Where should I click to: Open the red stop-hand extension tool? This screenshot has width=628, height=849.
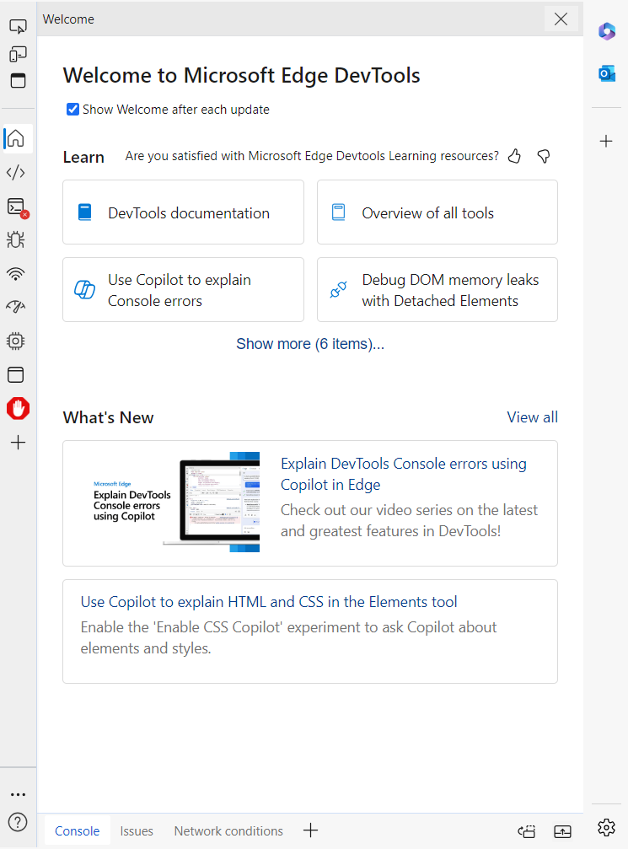18,408
